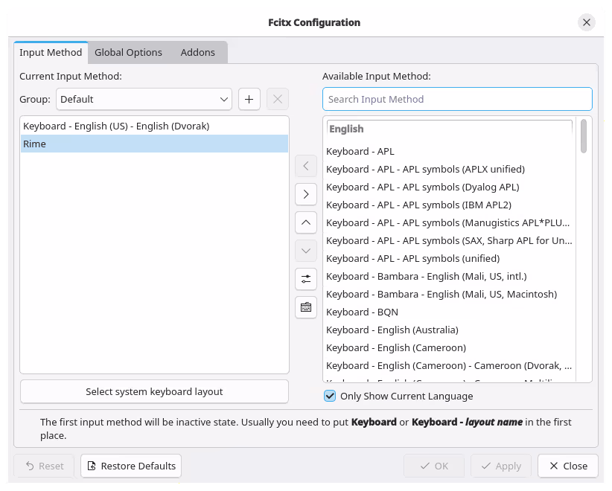Select Bambara - English (Mali, US, Macintosh)

pos(449,295)
